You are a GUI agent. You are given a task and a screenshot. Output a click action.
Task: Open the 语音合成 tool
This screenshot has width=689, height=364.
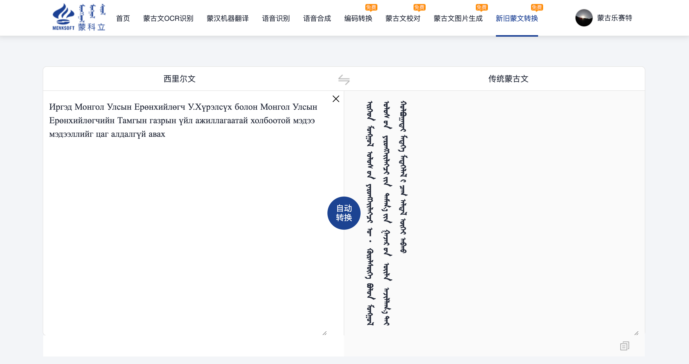click(x=317, y=18)
